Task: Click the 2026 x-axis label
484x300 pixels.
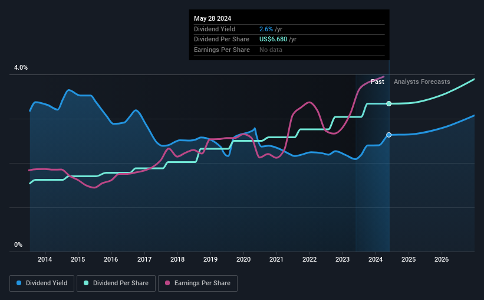Action: pos(442,259)
